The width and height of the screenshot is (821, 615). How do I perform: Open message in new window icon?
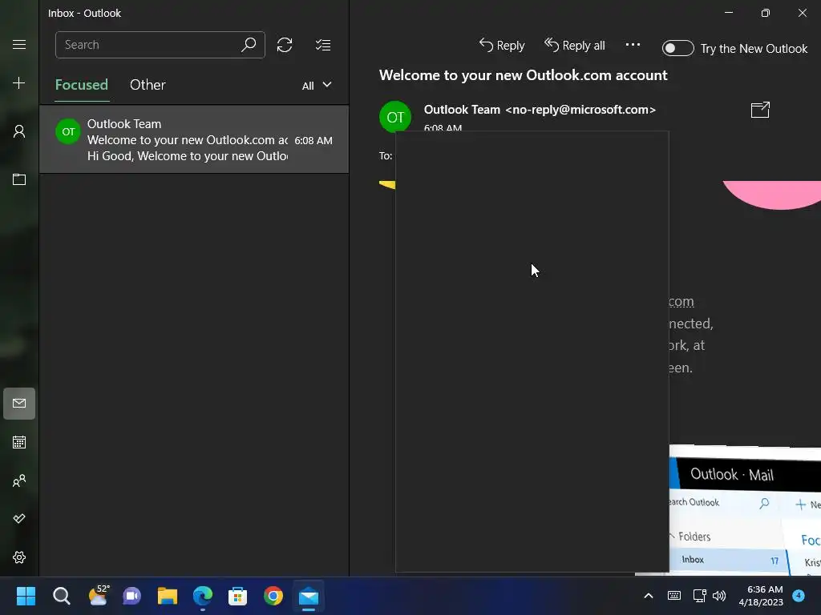[x=760, y=110]
